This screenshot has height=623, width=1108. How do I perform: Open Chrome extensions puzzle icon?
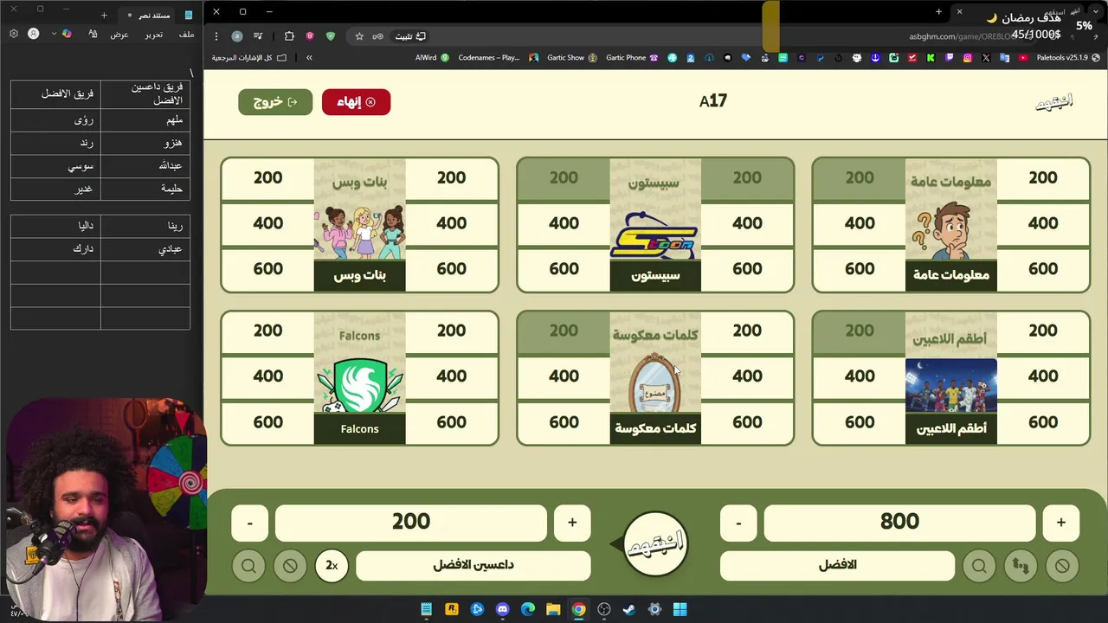coord(289,36)
